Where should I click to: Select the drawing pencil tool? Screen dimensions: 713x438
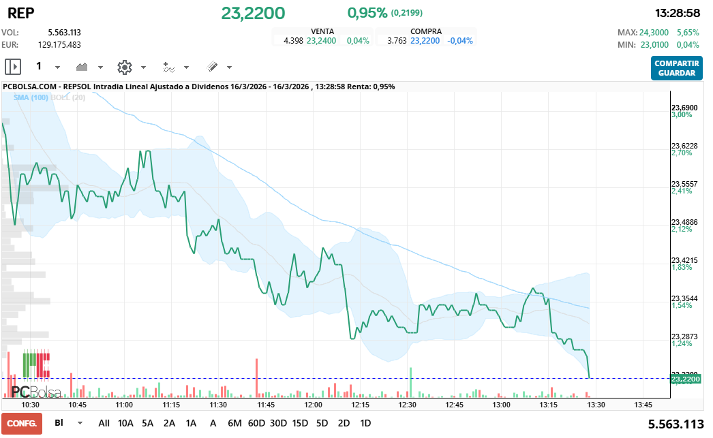pos(212,66)
